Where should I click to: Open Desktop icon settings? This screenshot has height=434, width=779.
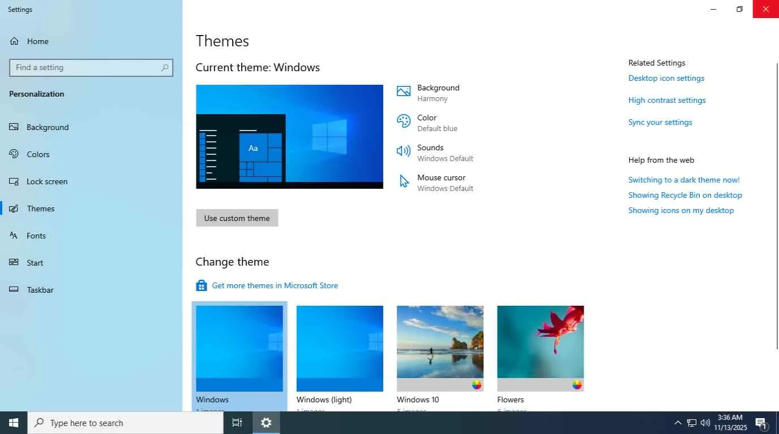pos(666,78)
